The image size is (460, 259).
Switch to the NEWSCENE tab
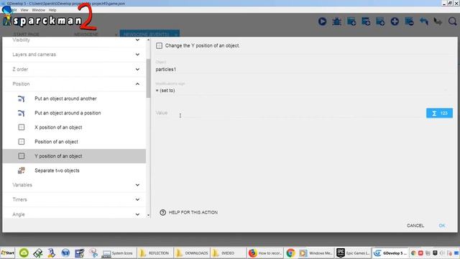click(x=86, y=35)
